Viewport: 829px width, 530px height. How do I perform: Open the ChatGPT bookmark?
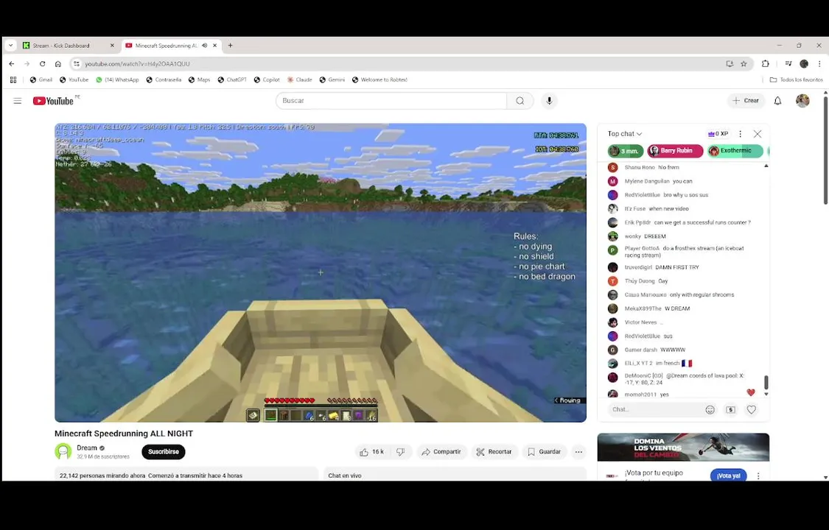[x=232, y=79]
